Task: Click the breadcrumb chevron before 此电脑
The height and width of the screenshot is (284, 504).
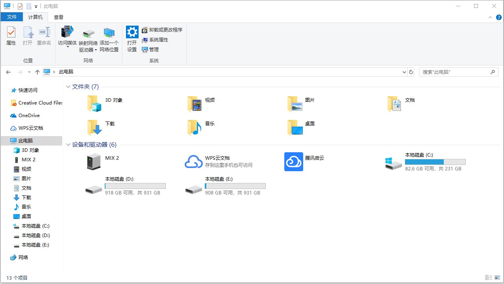Action: click(x=54, y=72)
